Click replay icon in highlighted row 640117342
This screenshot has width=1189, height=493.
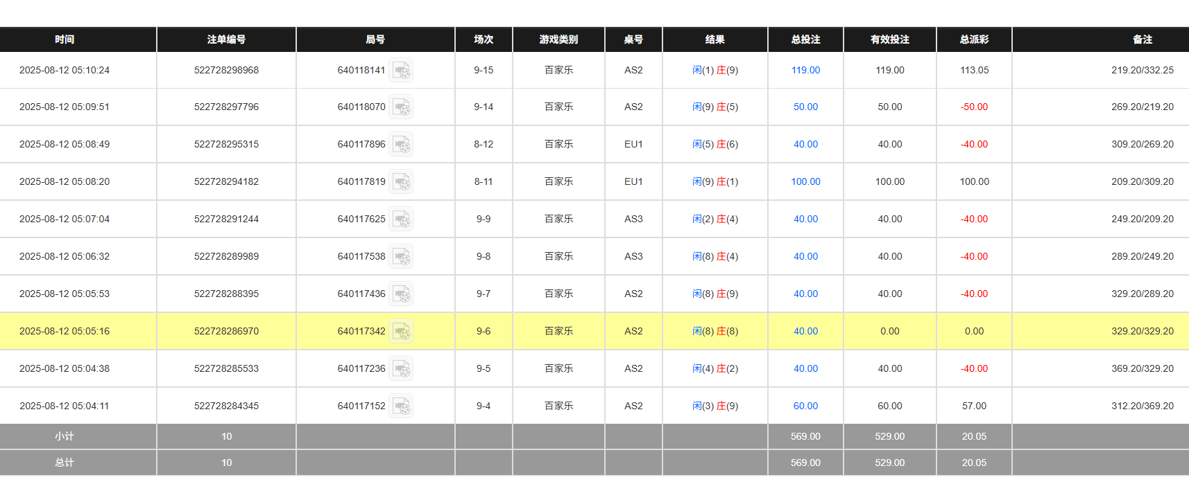tap(401, 332)
